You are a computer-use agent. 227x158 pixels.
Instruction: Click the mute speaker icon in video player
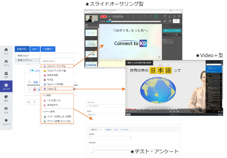(219, 111)
